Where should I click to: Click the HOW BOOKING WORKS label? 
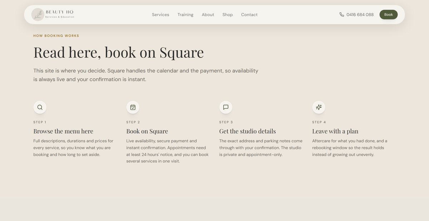point(56,36)
